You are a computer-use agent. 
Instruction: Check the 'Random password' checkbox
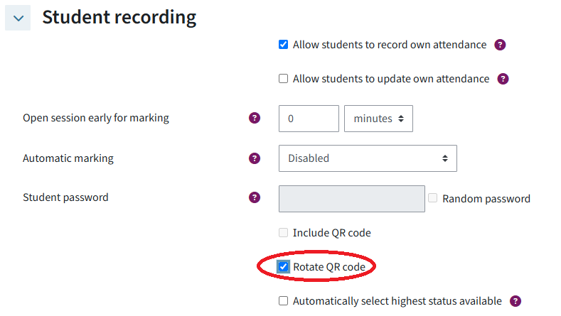pos(433,198)
